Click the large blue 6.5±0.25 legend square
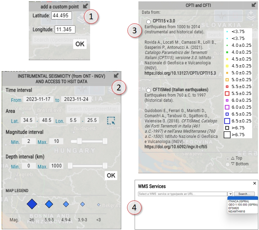The height and width of the screenshot is (230, 259). [x=227, y=121]
